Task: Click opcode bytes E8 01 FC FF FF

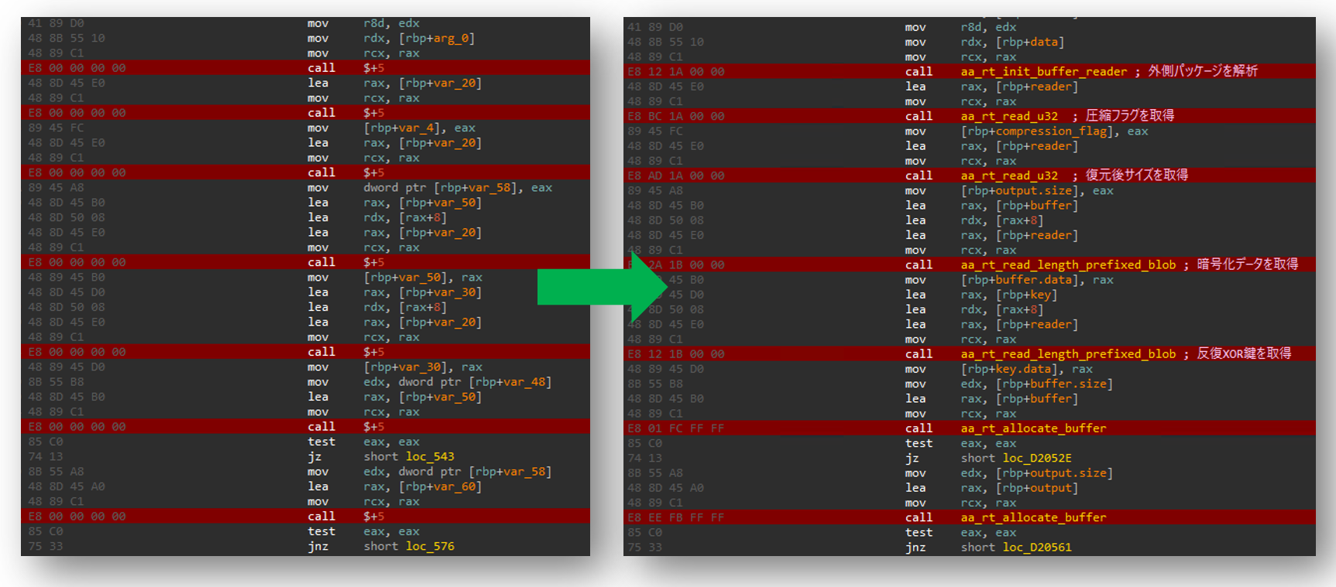Action: click(676, 428)
